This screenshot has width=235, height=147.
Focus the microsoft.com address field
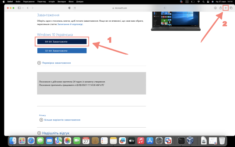pos(119,8)
